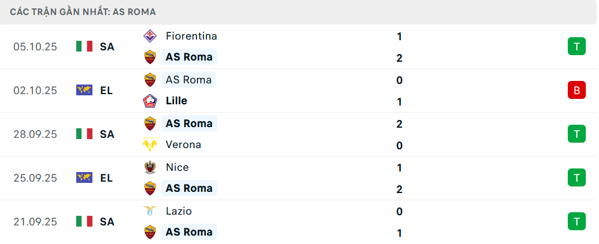599x244 pixels.
Task: Click the SA league label for 05.10.25
Action: click(x=107, y=46)
